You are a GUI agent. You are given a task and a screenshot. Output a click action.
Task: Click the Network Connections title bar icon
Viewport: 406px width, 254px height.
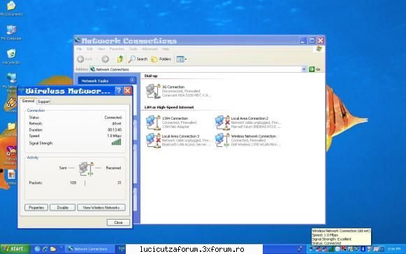pos(77,41)
